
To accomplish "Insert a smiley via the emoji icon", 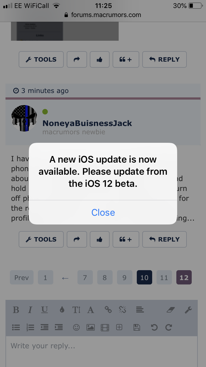I will (76, 327).
